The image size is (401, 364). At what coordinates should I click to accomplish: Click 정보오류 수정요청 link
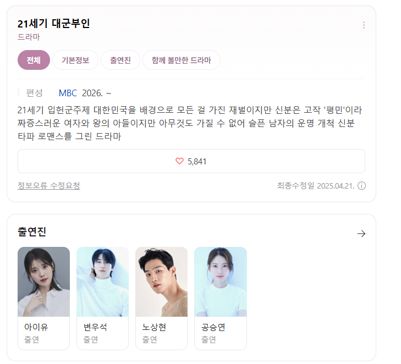point(49,186)
